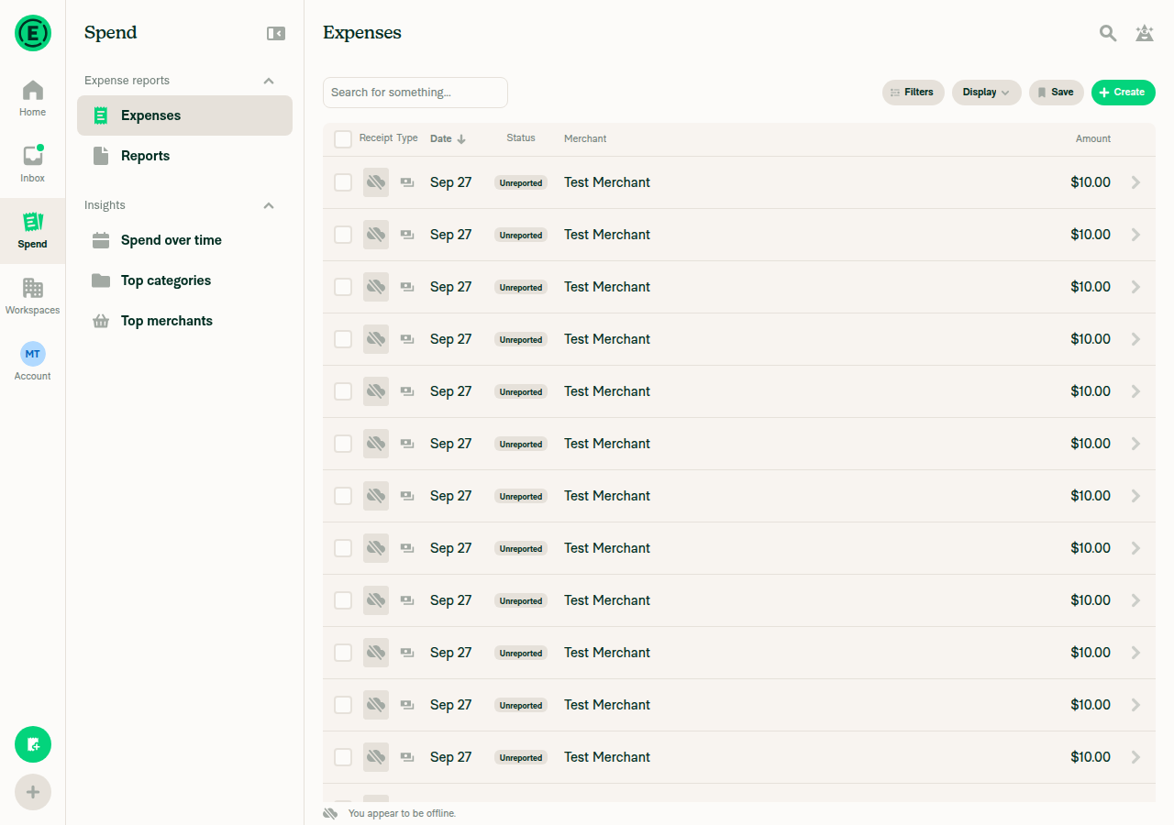Tick the select-all checkbox in the table header

pyautogui.click(x=343, y=139)
